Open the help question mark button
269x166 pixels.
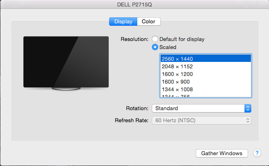click(x=257, y=153)
